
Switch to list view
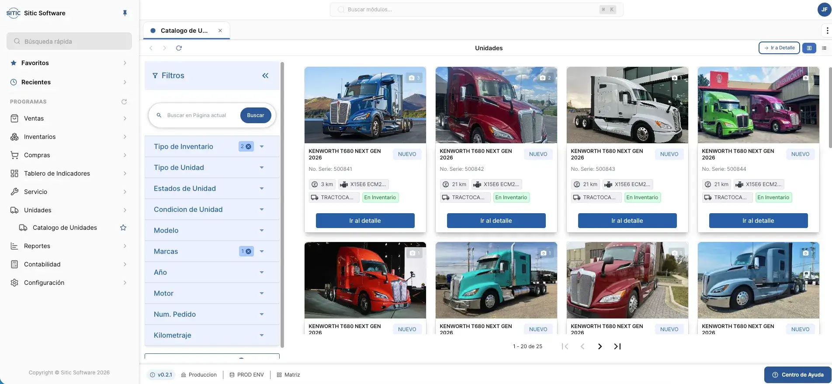point(824,48)
